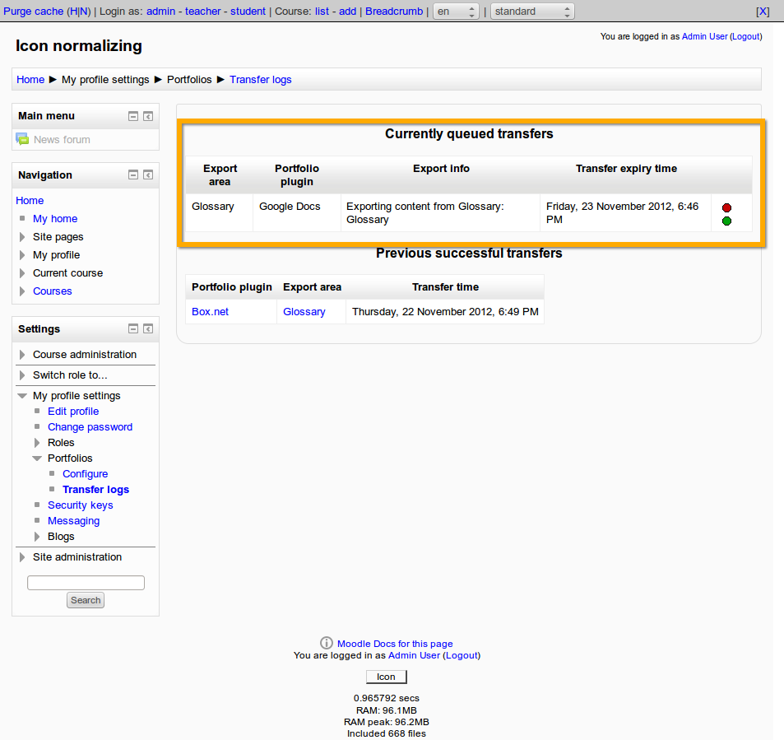This screenshot has height=740, width=784.
Task: Click footer Admin User link
Action: pyautogui.click(x=414, y=655)
